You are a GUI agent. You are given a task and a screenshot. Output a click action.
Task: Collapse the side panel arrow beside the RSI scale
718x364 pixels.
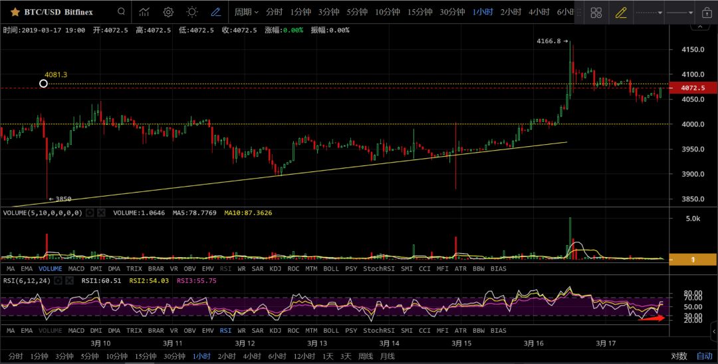tap(714, 331)
